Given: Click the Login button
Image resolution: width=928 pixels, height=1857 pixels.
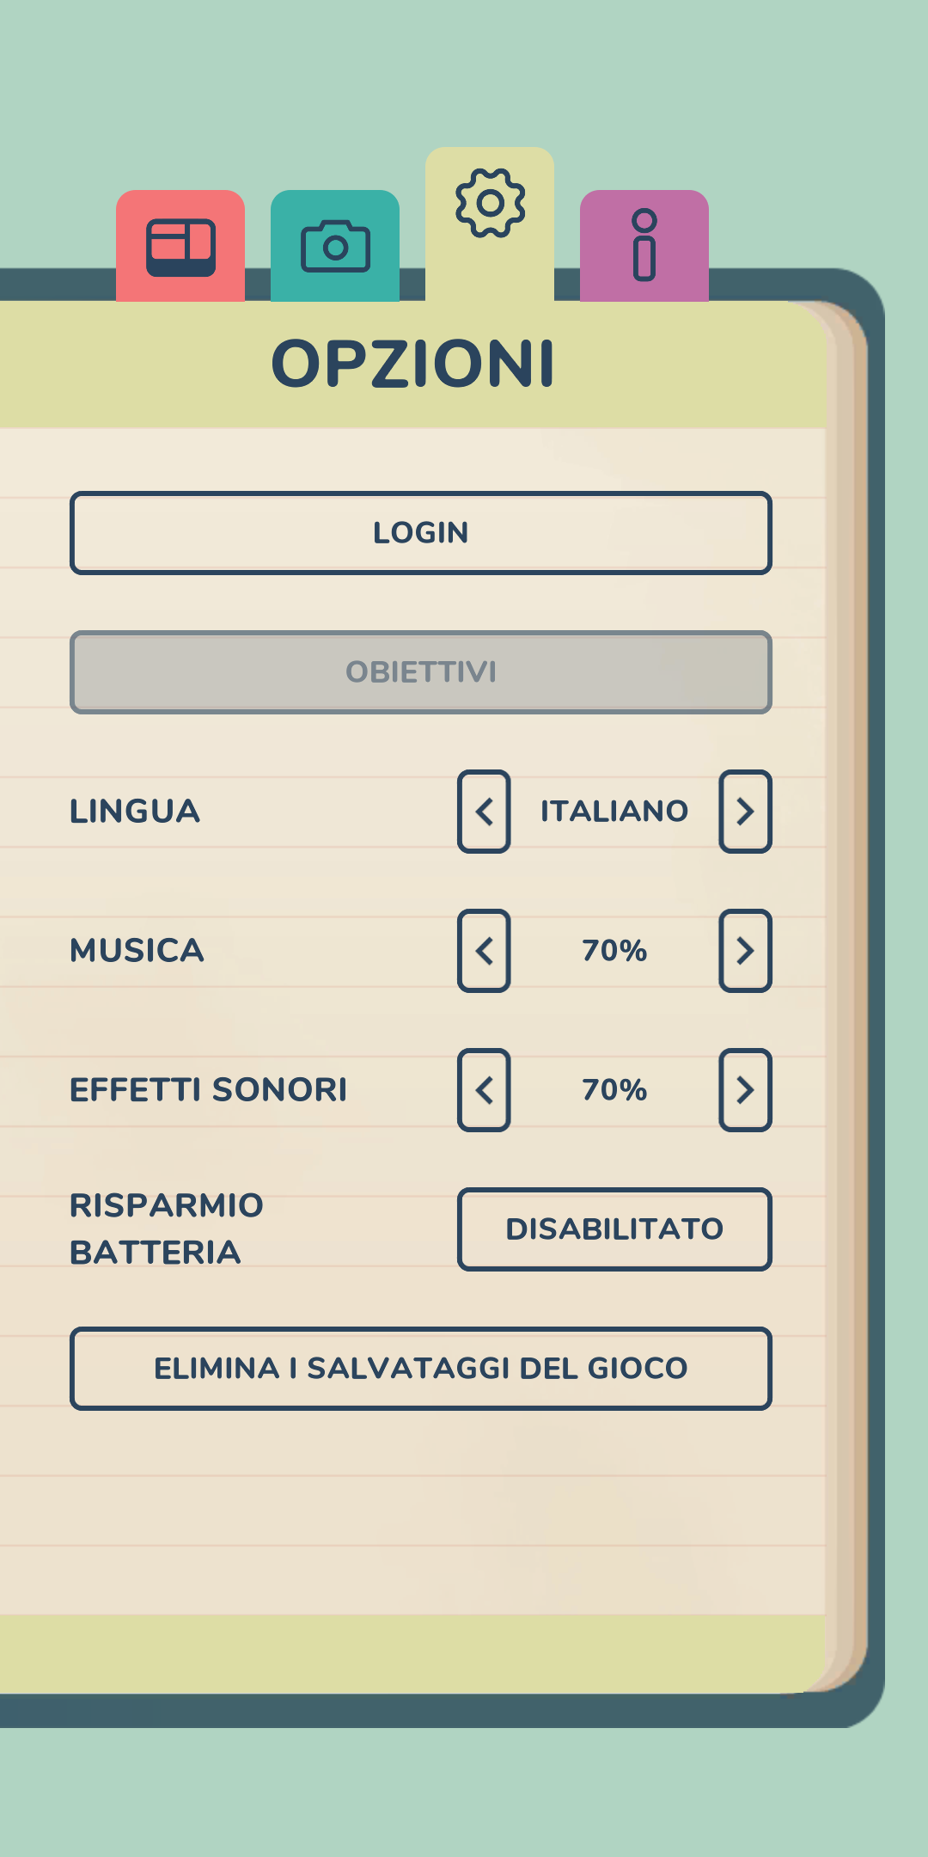Looking at the screenshot, I should tap(421, 533).
